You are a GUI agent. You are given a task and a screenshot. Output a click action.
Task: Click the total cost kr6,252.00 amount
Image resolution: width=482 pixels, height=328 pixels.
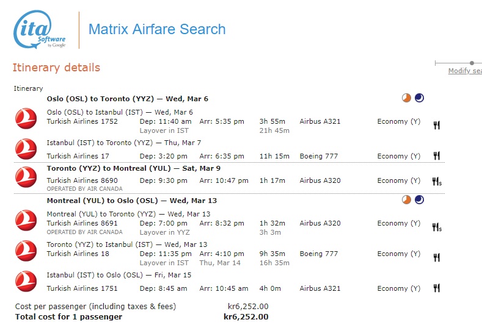[246, 316]
